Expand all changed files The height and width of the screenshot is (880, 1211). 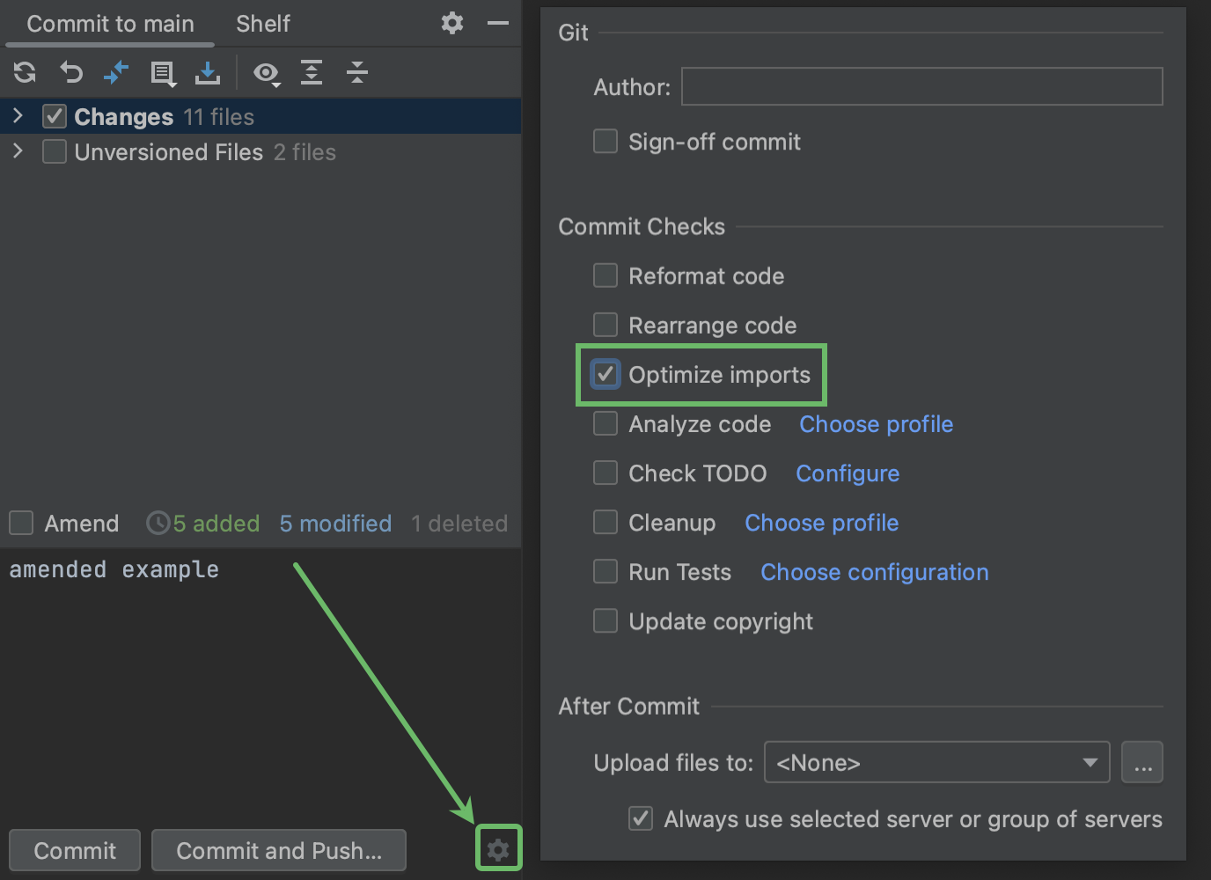pos(311,73)
